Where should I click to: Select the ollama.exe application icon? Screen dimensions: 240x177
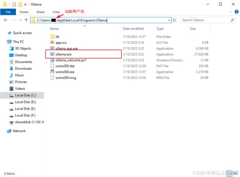[x=52, y=54]
